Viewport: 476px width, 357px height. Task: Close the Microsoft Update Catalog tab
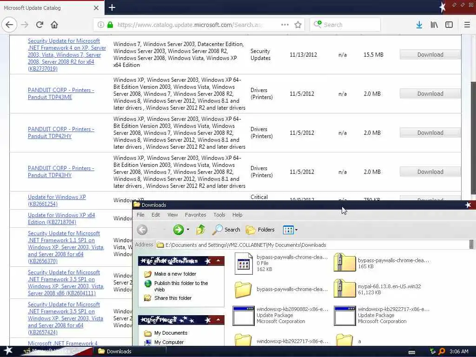tap(96, 8)
